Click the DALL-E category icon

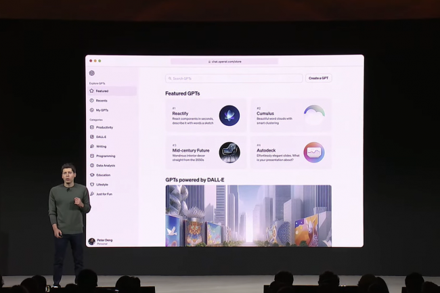(92, 137)
